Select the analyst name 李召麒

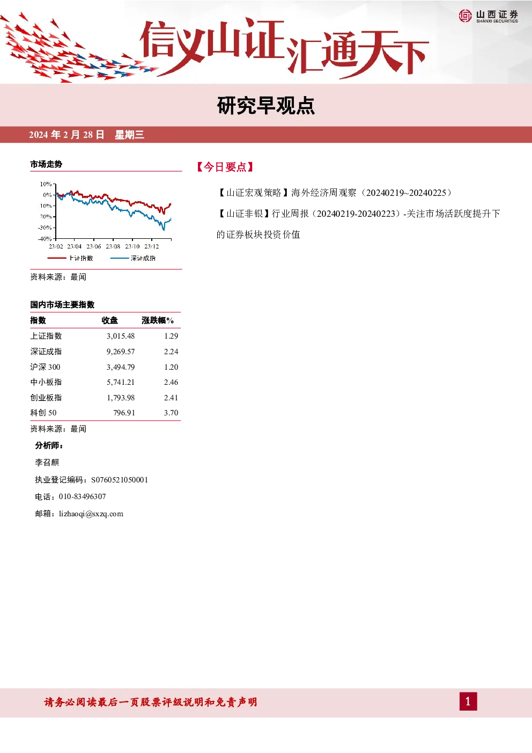[x=47, y=463]
